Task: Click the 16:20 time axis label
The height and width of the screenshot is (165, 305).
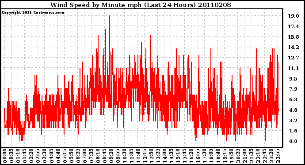Action: [191, 156]
